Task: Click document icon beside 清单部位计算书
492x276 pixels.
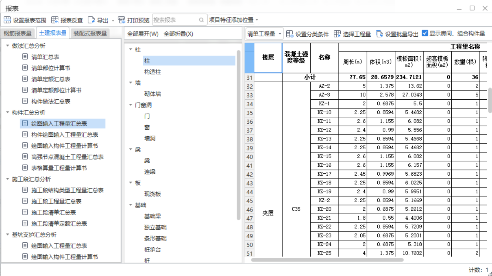Action: 25,68
